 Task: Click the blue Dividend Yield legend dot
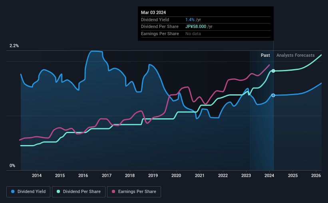click(x=13, y=191)
